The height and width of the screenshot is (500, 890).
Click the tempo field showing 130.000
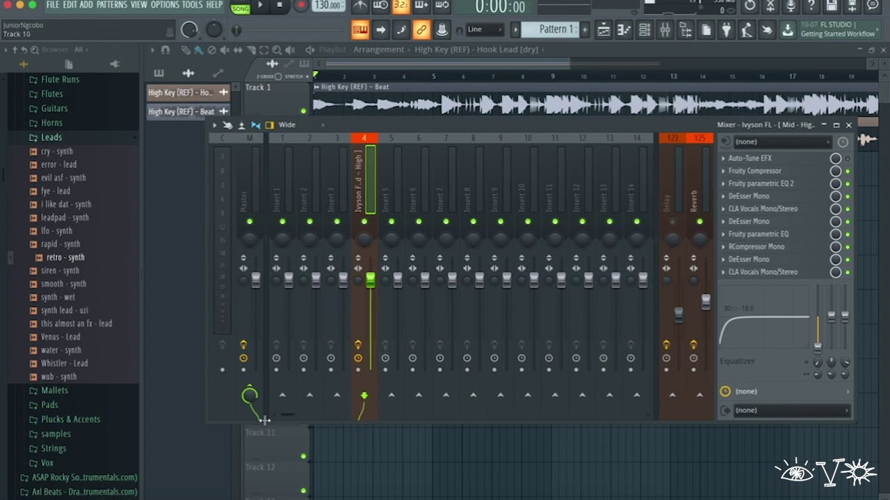point(327,6)
